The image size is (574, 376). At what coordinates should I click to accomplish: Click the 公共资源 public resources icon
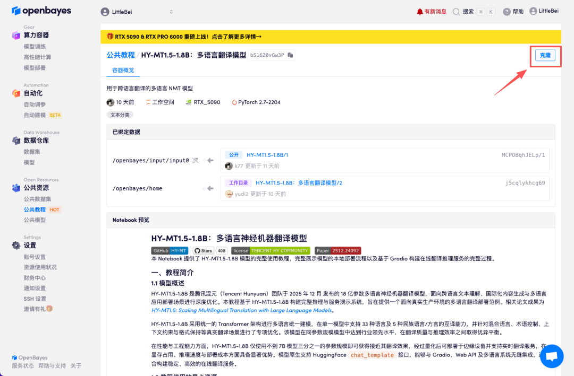click(15, 187)
